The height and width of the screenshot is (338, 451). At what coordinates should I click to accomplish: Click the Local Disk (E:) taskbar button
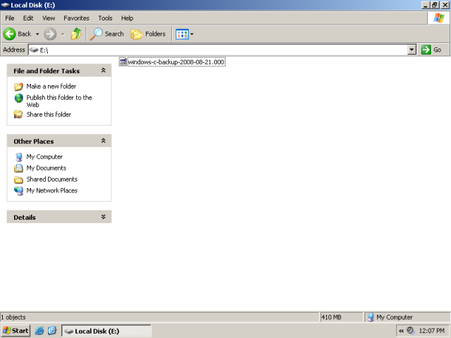[106, 331]
